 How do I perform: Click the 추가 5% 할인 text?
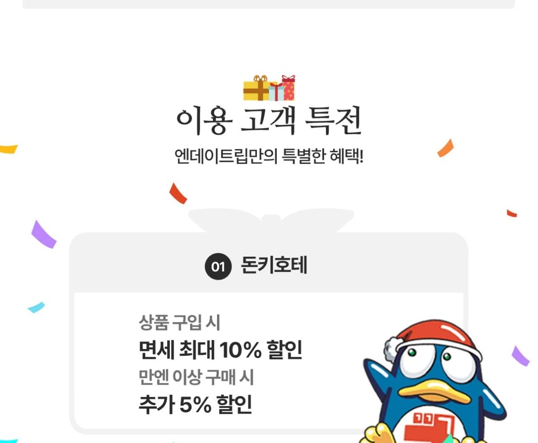pyautogui.click(x=196, y=404)
